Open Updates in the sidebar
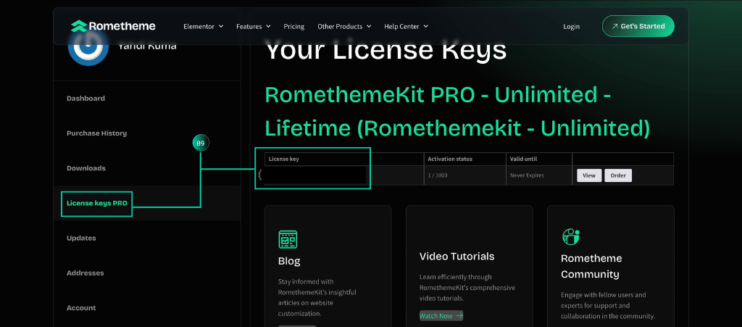742x327 pixels. [81, 238]
